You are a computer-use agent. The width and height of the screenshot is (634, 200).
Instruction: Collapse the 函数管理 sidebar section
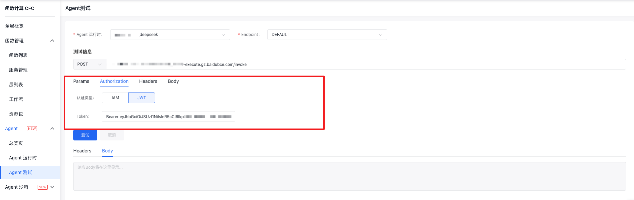(52, 41)
